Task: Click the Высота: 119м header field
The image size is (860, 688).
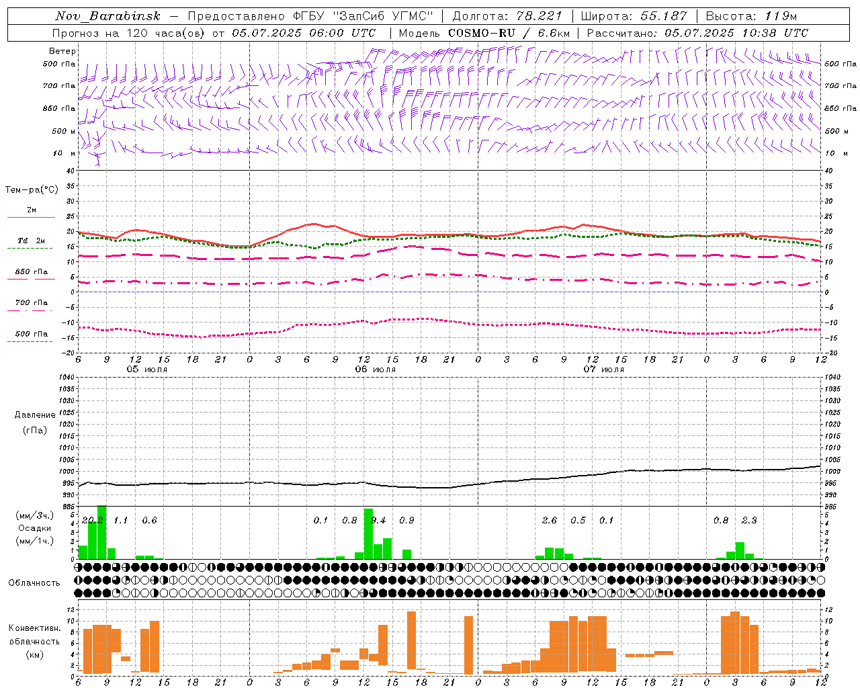Action: (x=751, y=16)
